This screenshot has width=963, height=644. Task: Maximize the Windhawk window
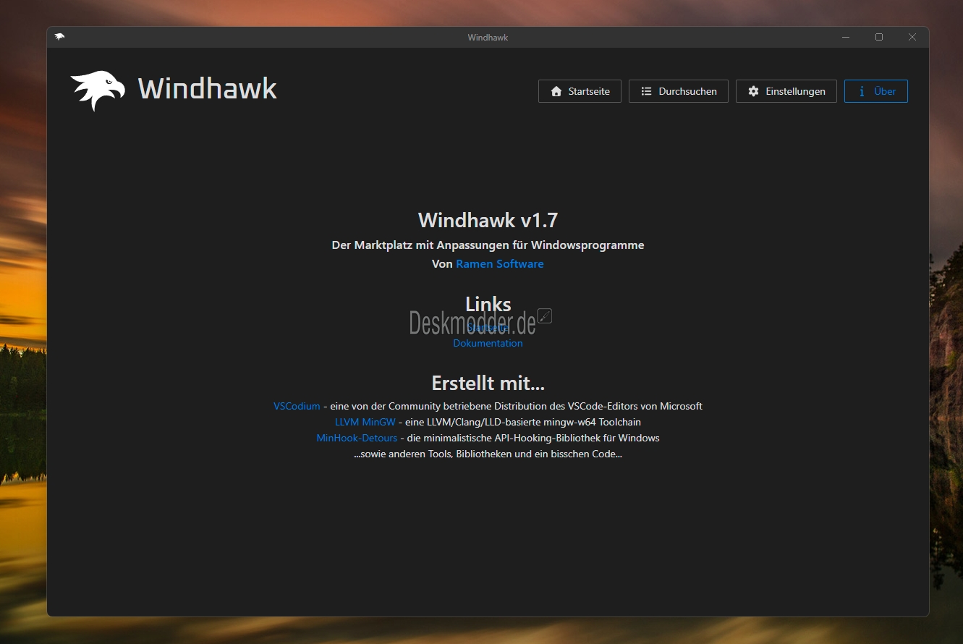point(878,37)
